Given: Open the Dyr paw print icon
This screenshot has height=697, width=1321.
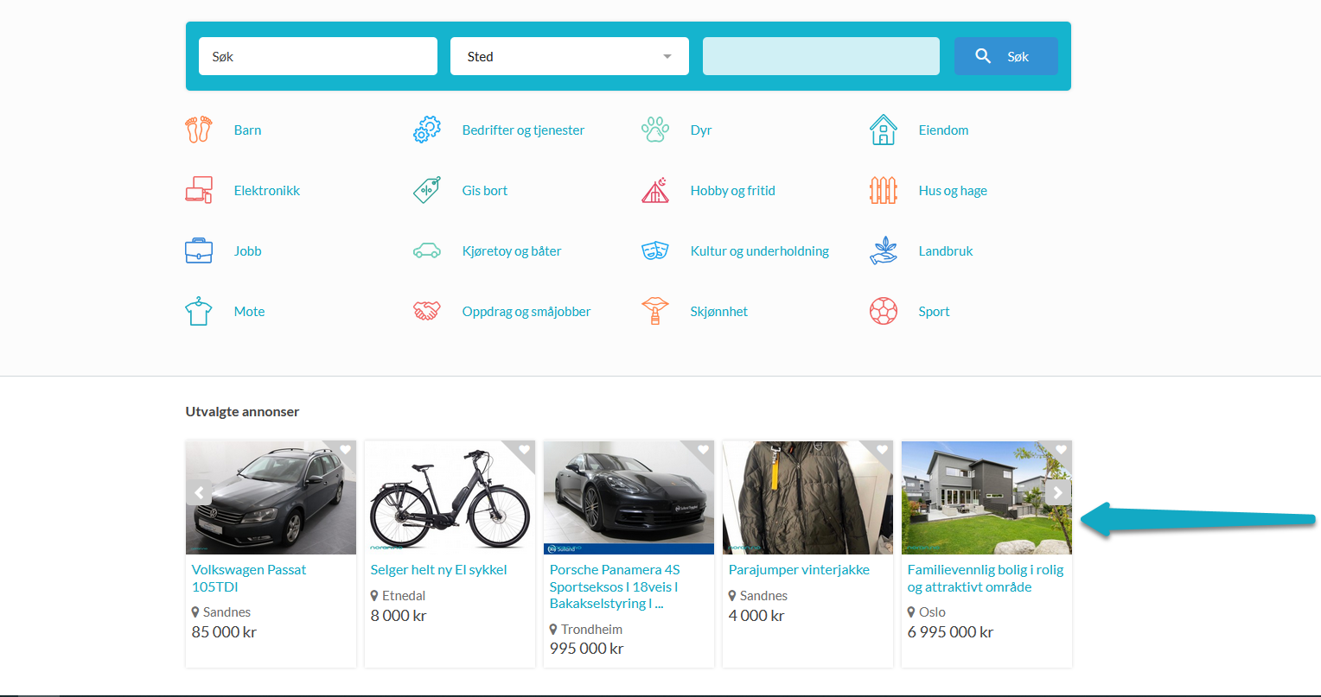Looking at the screenshot, I should pos(655,130).
